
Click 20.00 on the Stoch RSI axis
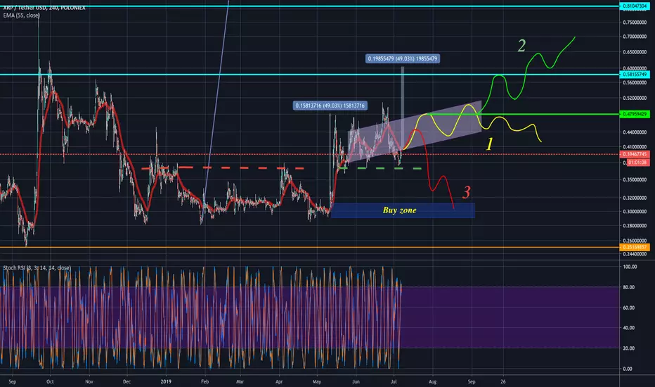(x=629, y=348)
